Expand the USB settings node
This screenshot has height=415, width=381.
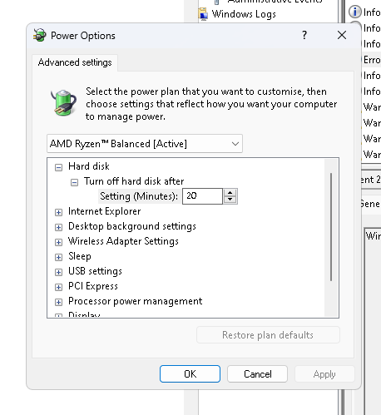[58, 272]
